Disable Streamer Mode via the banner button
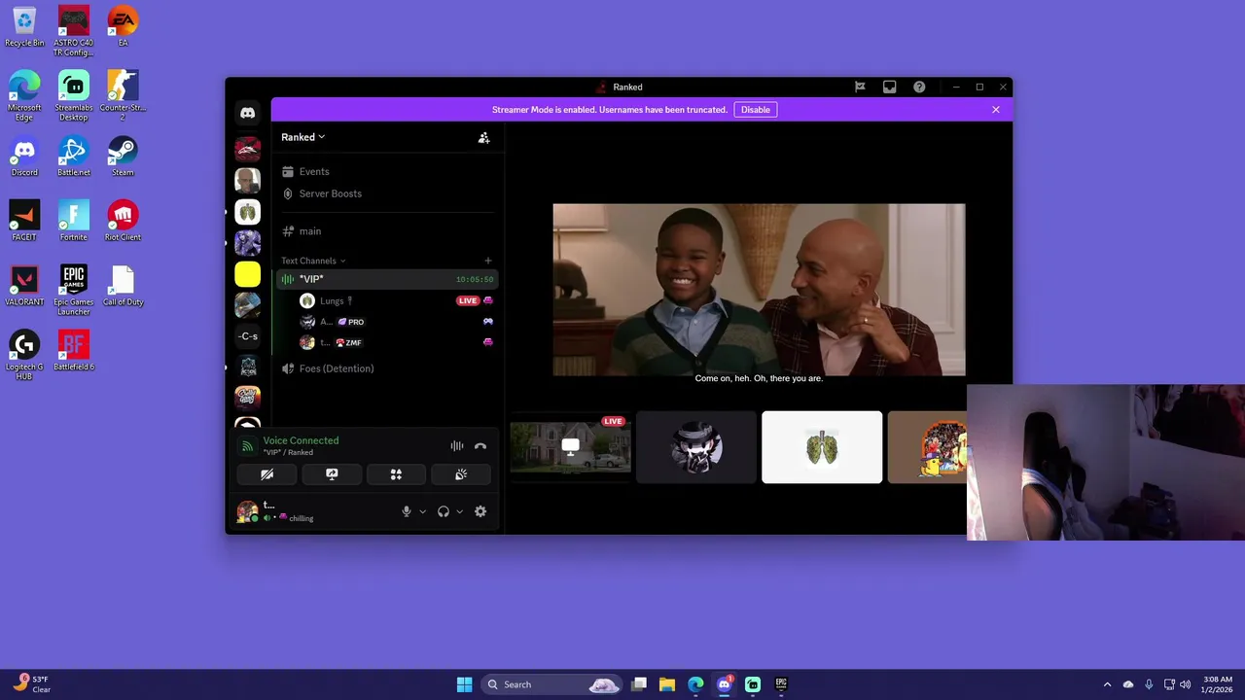The width and height of the screenshot is (1245, 700). coord(756,110)
